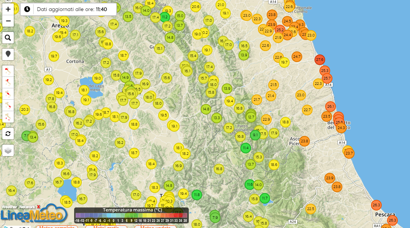This screenshot has width=410, height=228.
Task: Click the Meteo complete button
Action: [57, 227]
